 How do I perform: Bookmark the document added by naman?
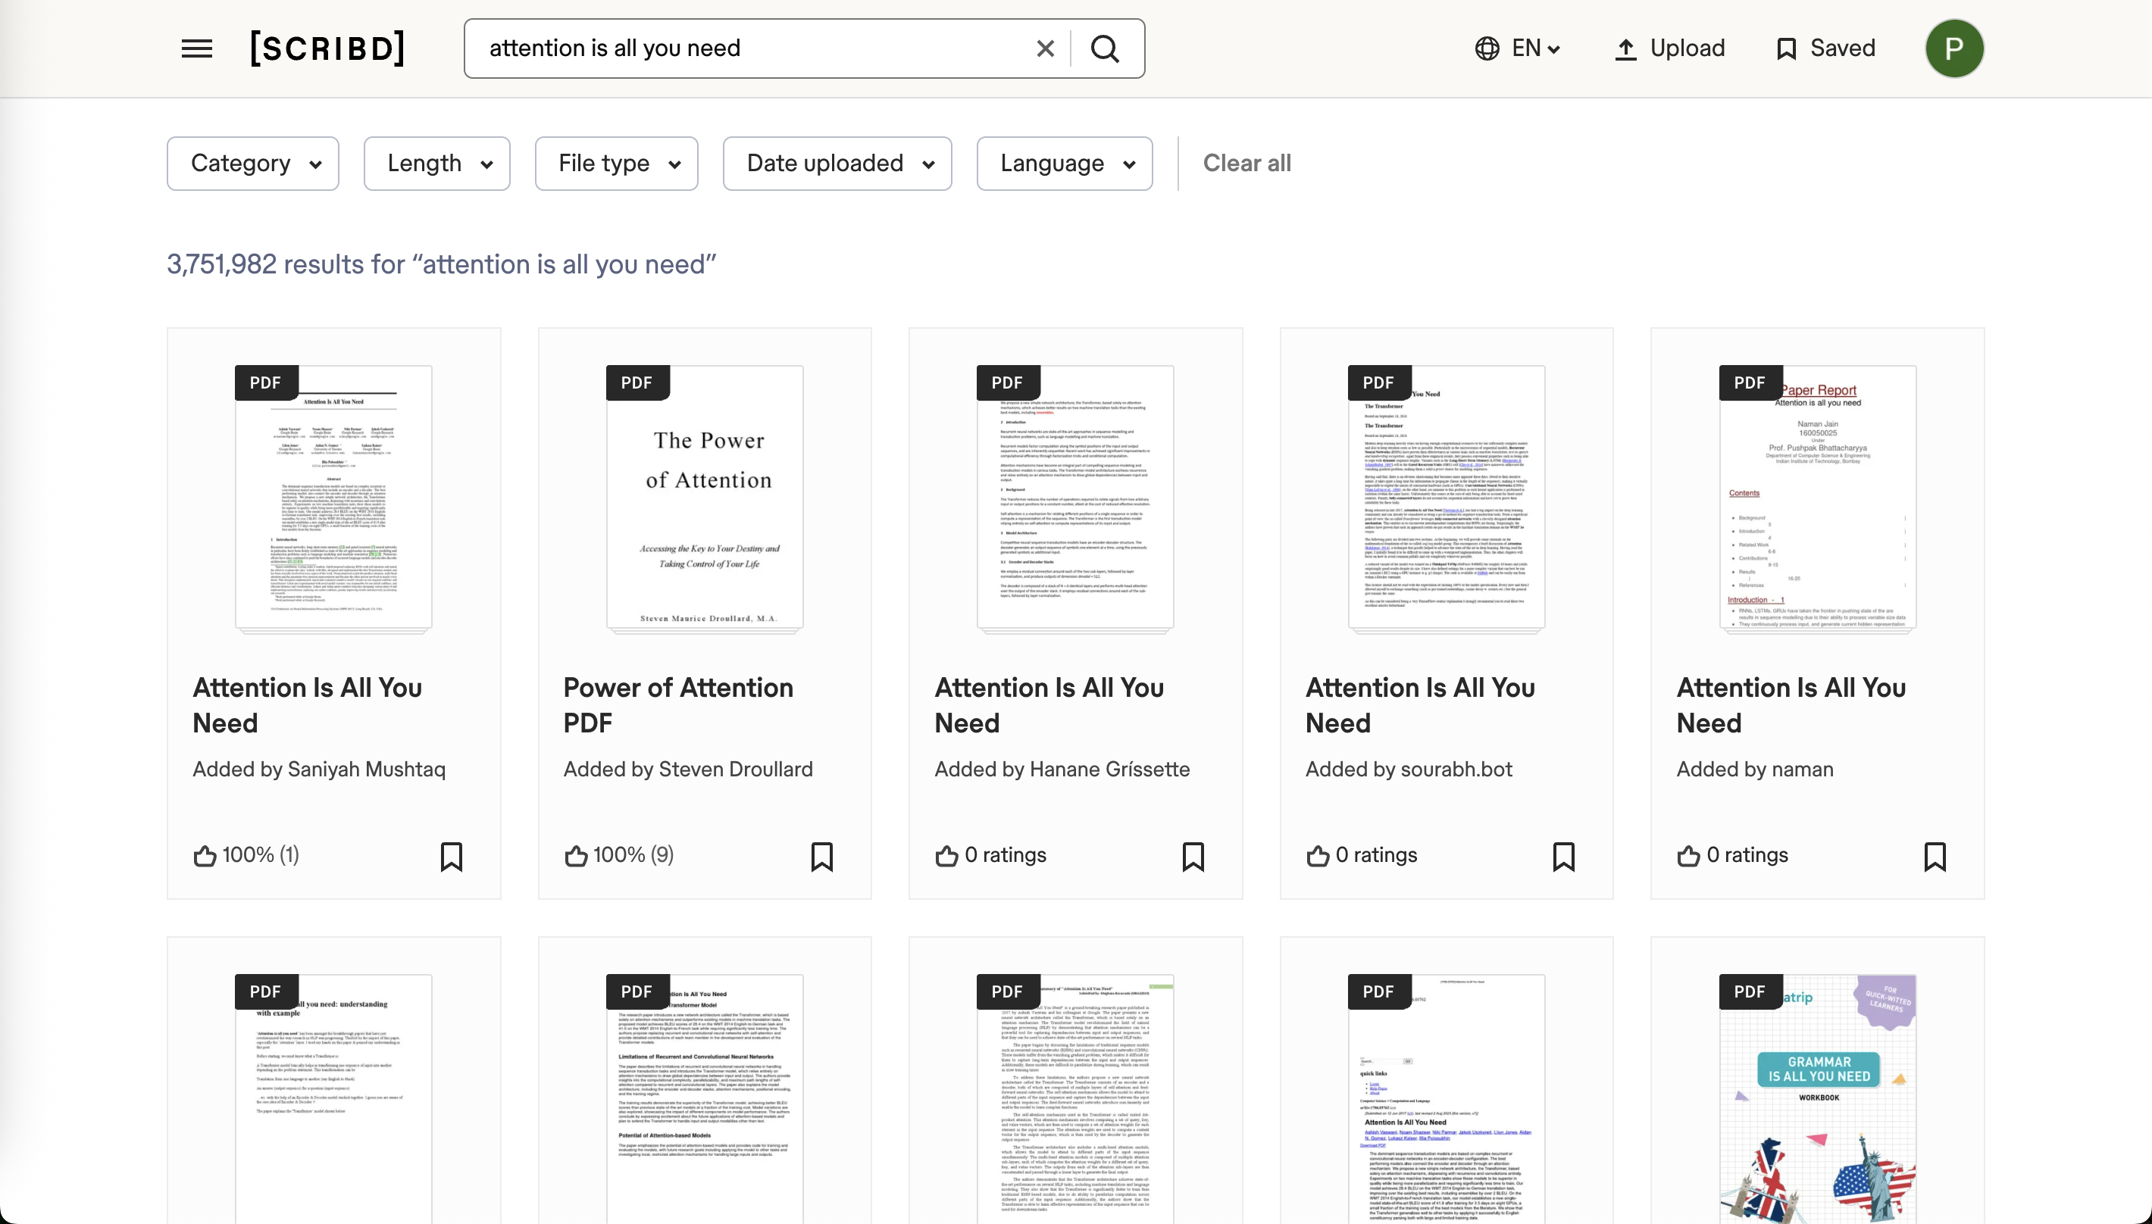pos(1935,857)
